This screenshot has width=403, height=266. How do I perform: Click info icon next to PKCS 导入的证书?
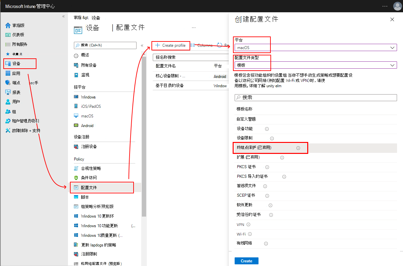tap(284, 177)
